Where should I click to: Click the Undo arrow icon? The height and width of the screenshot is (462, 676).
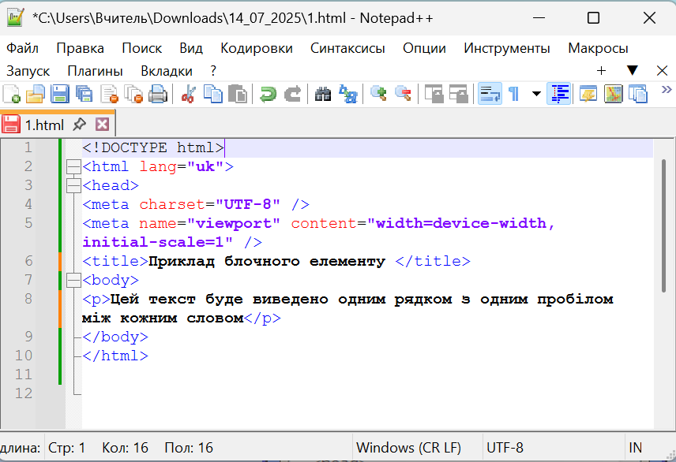tap(269, 95)
